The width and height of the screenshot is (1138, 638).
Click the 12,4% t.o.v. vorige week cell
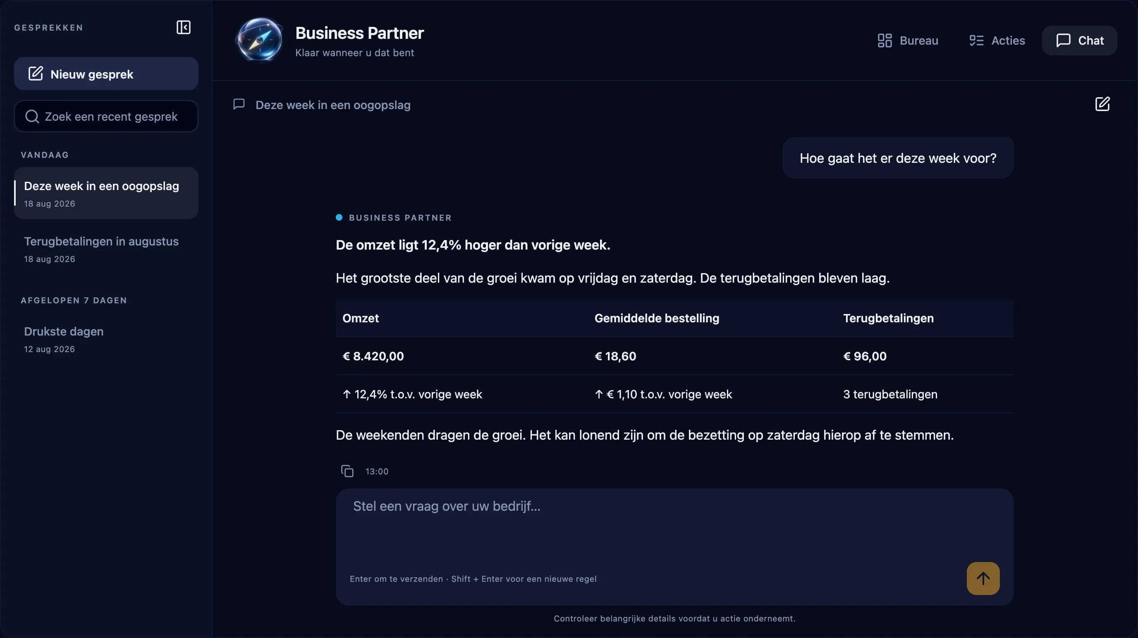(x=412, y=394)
